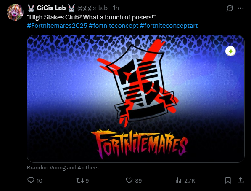Like the post with the heart icon
Viewport: 251px width, 191px height.
tap(129, 180)
